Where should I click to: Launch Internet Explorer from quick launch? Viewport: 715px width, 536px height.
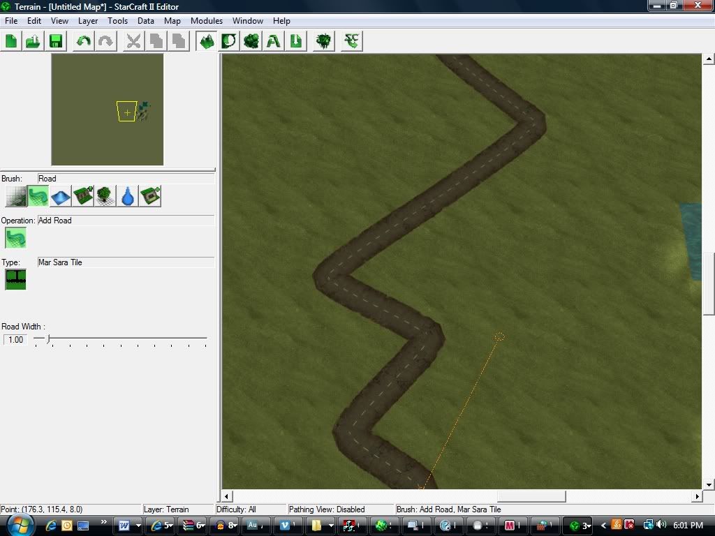coord(51,526)
